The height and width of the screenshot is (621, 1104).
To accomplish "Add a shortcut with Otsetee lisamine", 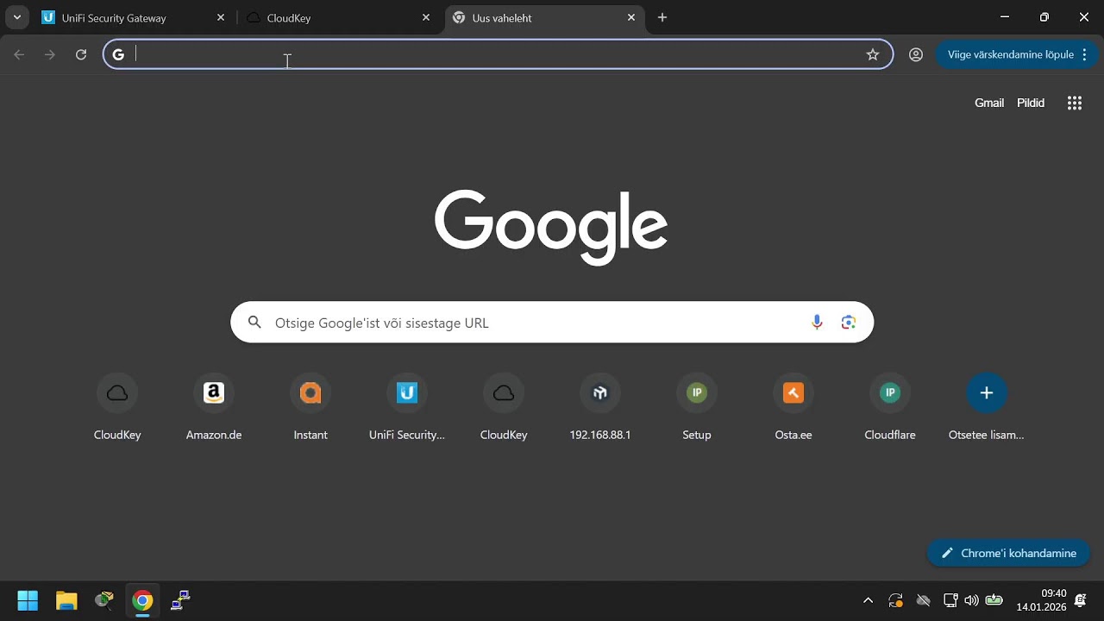I will (x=987, y=407).
